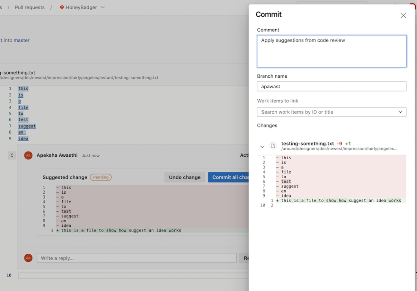
Task: Click the Pending status badge
Action: (101, 177)
